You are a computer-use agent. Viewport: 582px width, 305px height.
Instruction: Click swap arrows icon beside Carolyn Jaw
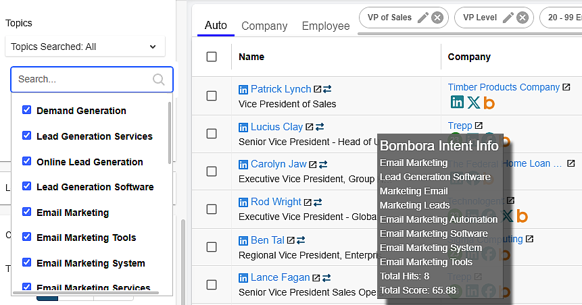pyautogui.click(x=323, y=164)
